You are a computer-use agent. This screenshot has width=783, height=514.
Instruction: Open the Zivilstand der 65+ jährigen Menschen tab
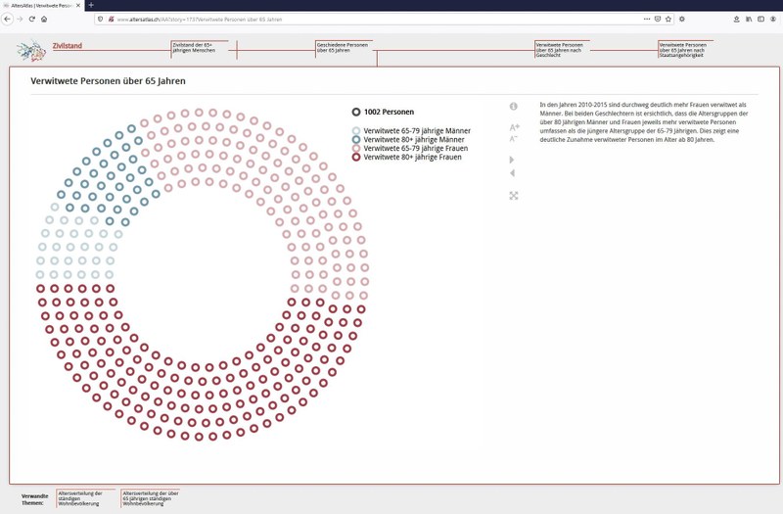pos(199,49)
